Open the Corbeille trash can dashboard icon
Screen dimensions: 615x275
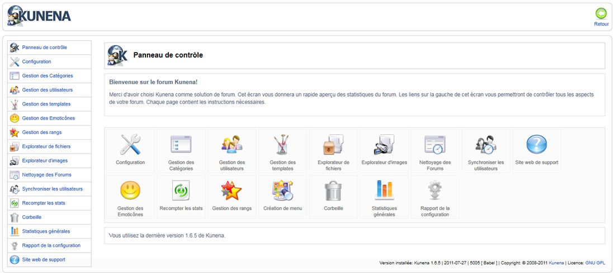[x=333, y=190]
